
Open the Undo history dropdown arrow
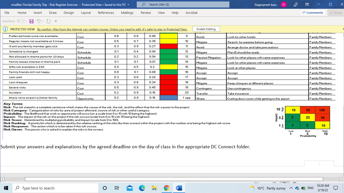click(x=43, y=21)
